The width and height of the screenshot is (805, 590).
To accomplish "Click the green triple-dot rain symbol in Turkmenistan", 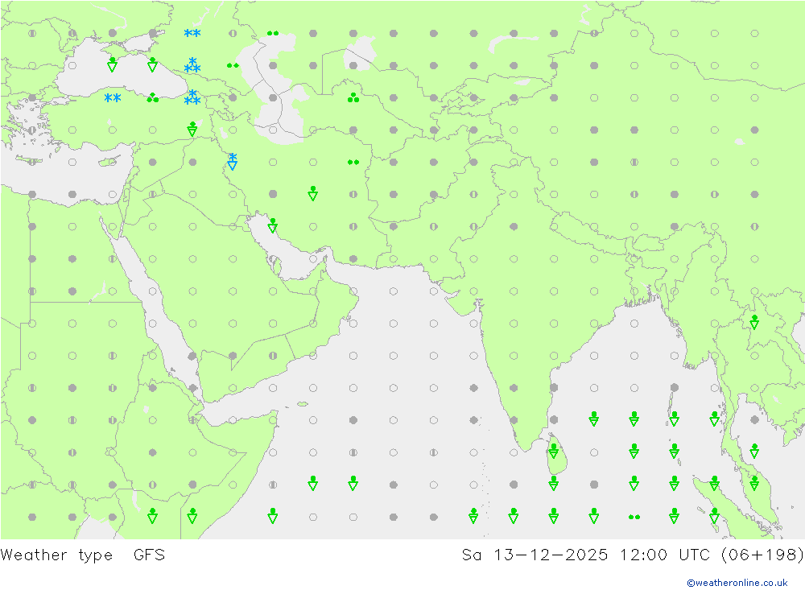I will [353, 97].
